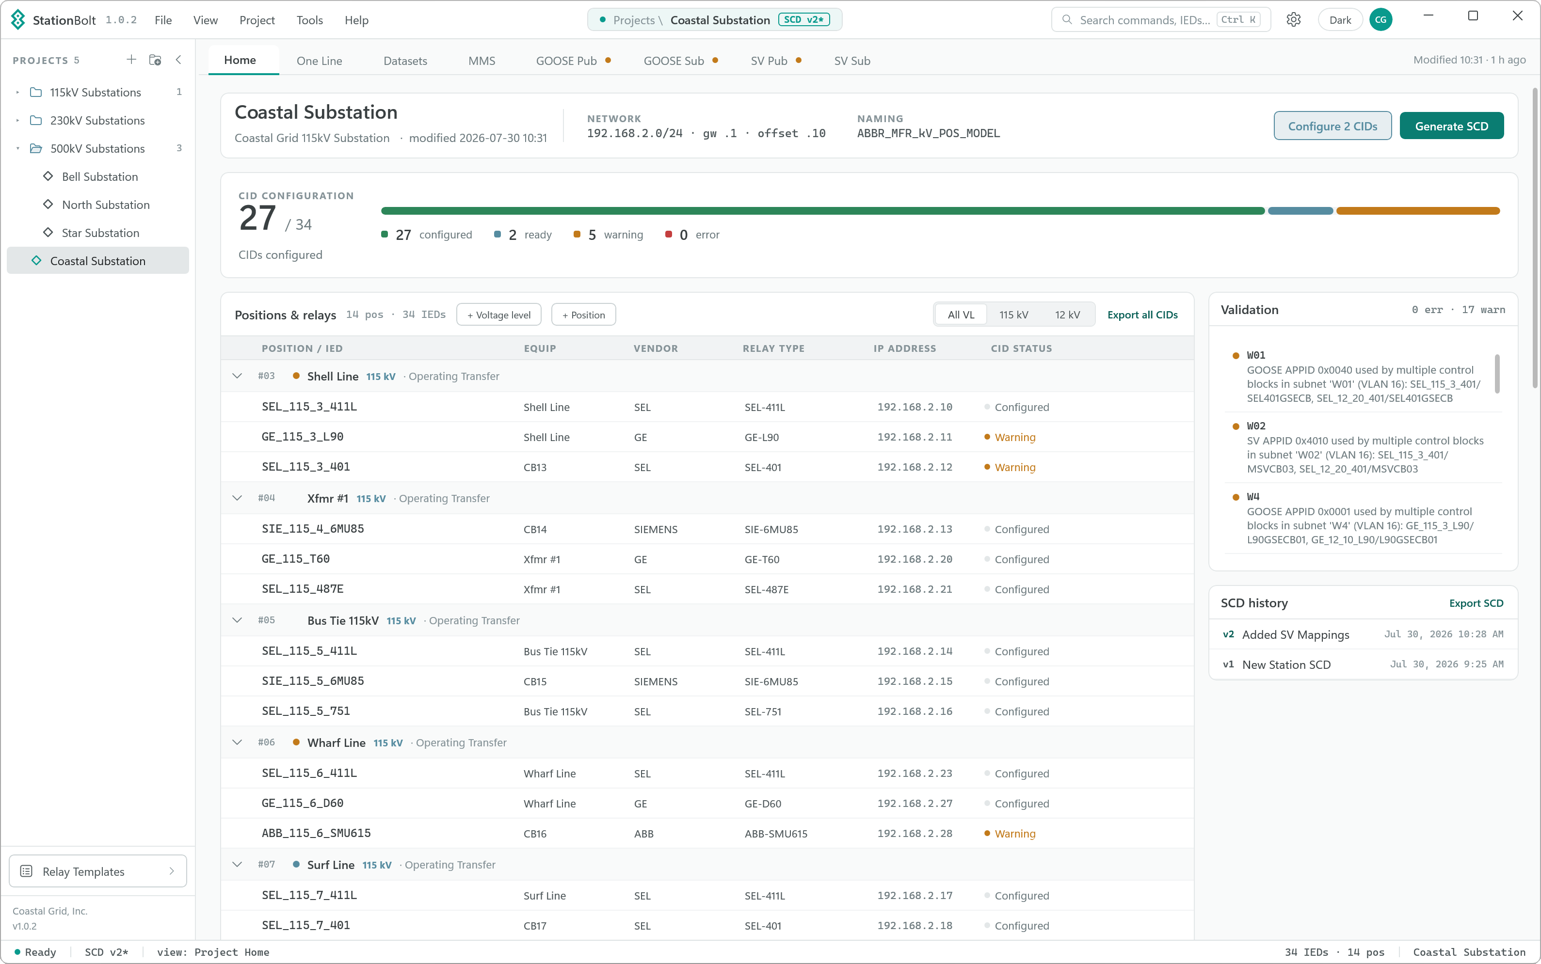Viewport: 1541px width, 964px height.
Task: Collapse position #06 Wharf Line
Action: tap(237, 742)
